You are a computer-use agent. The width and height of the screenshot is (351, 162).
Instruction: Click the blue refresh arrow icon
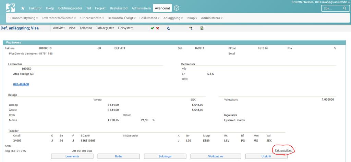click(169, 28)
